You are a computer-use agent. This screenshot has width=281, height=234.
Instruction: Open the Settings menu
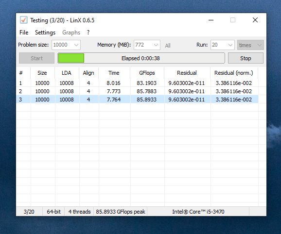click(x=45, y=33)
